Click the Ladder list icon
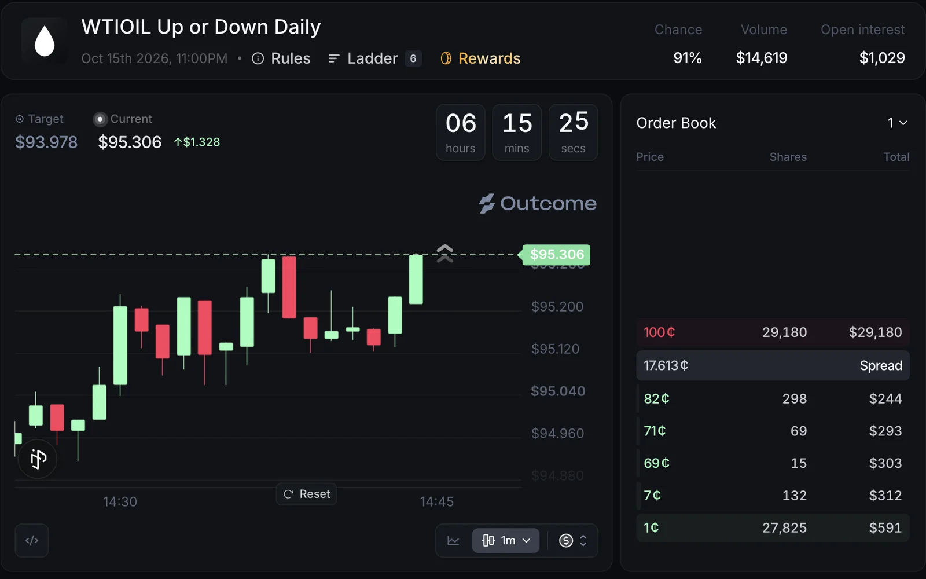 [334, 58]
